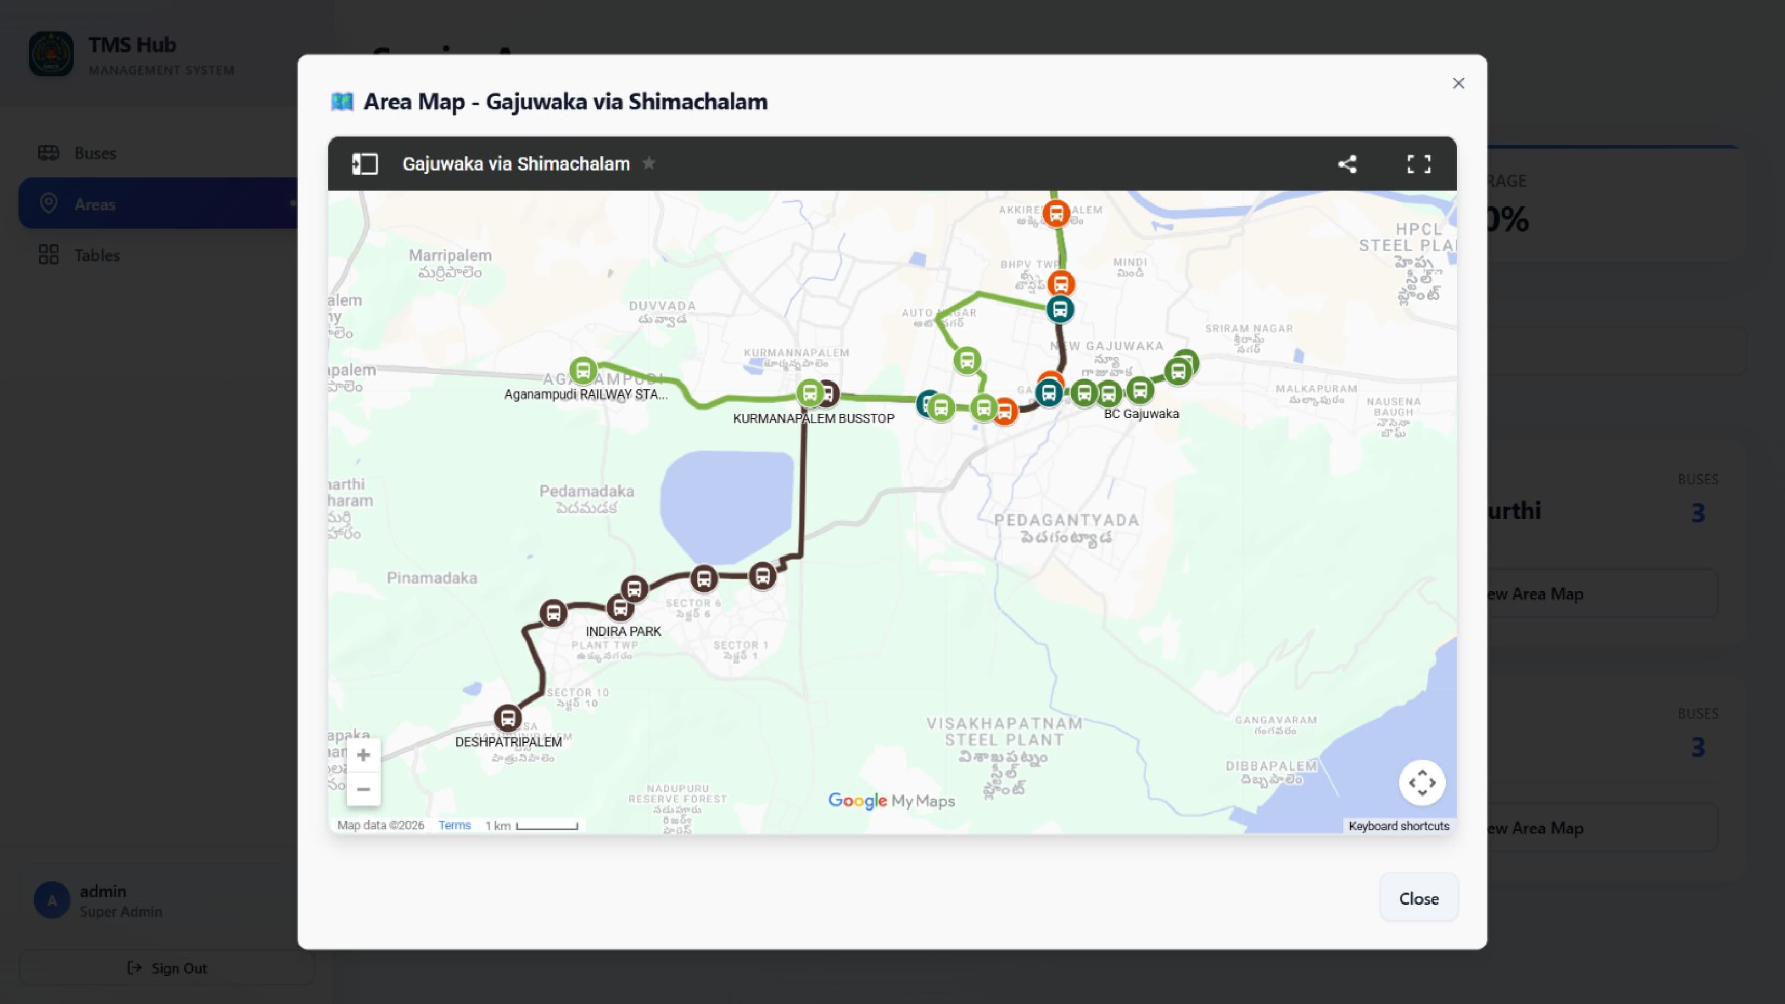
Task: Open Keyboard shortcuts on the map
Action: [x=1399, y=826]
